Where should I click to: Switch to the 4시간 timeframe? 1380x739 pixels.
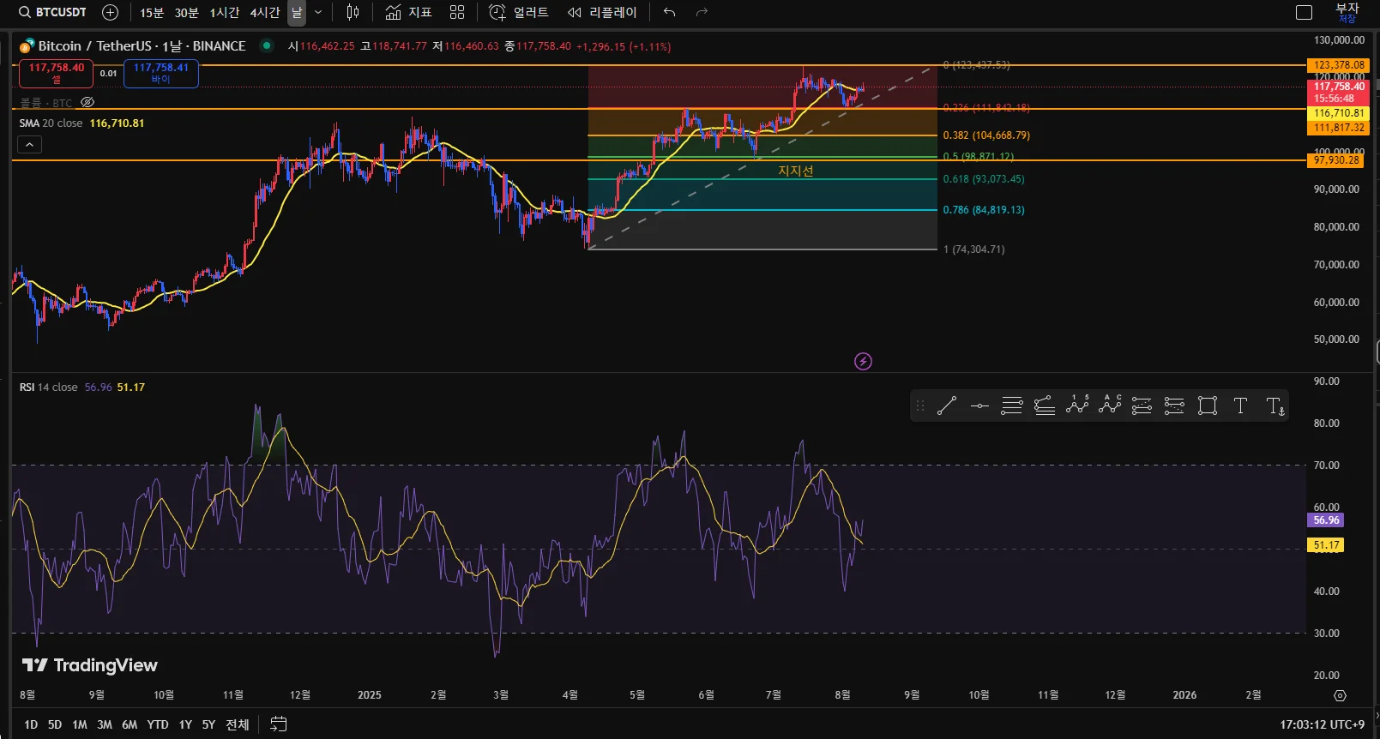[265, 12]
